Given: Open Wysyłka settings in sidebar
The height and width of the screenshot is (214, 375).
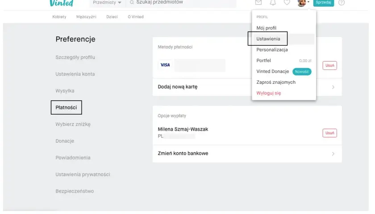Looking at the screenshot, I should coord(65,91).
